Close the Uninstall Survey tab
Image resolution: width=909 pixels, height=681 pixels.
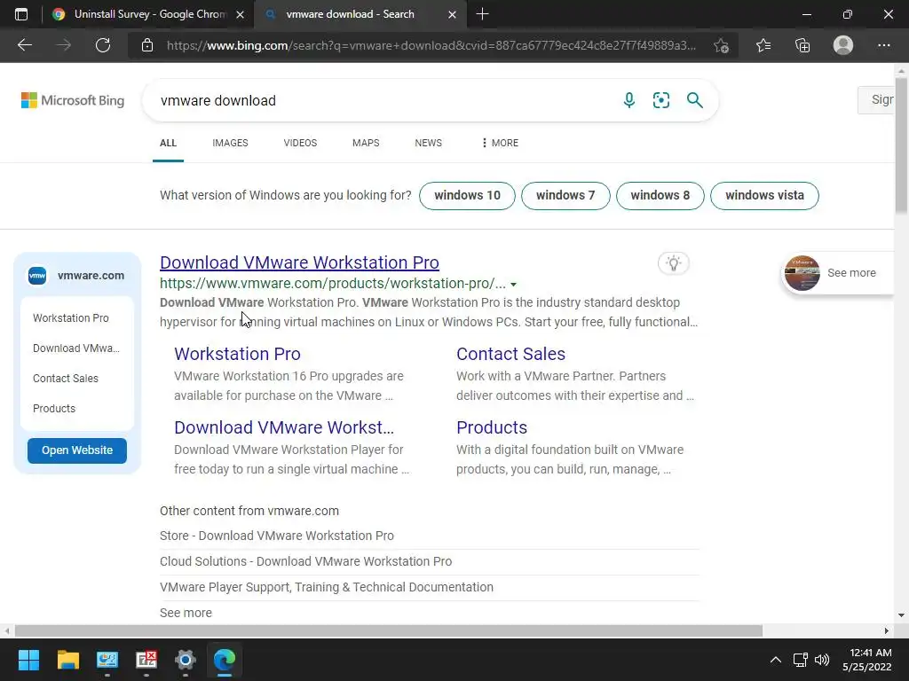tap(240, 14)
